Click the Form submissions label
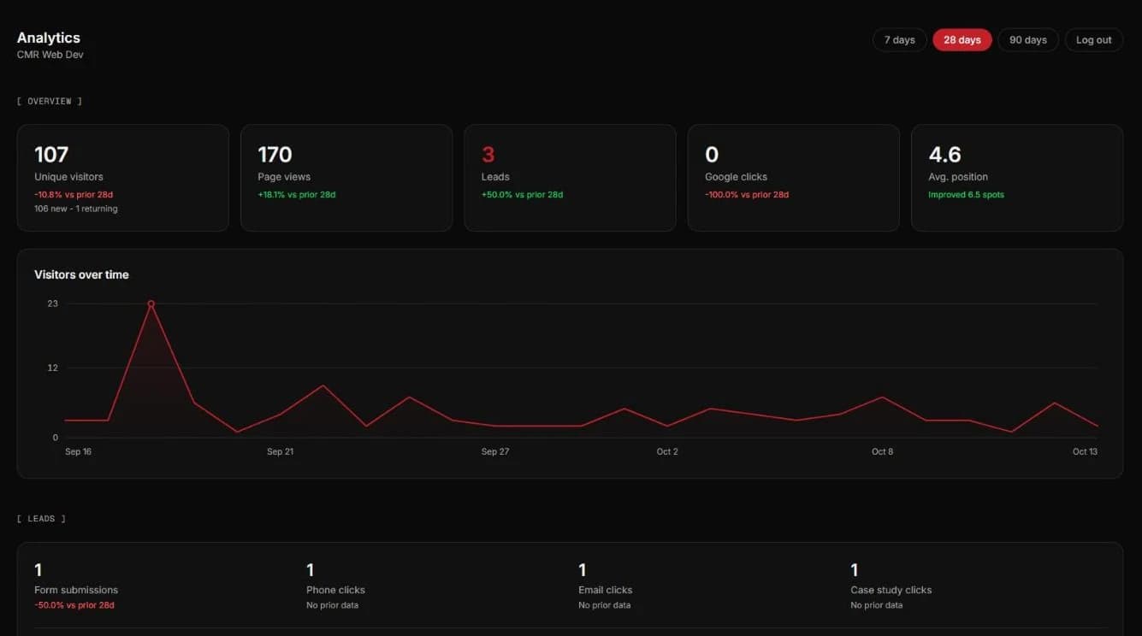1142x636 pixels. point(76,590)
